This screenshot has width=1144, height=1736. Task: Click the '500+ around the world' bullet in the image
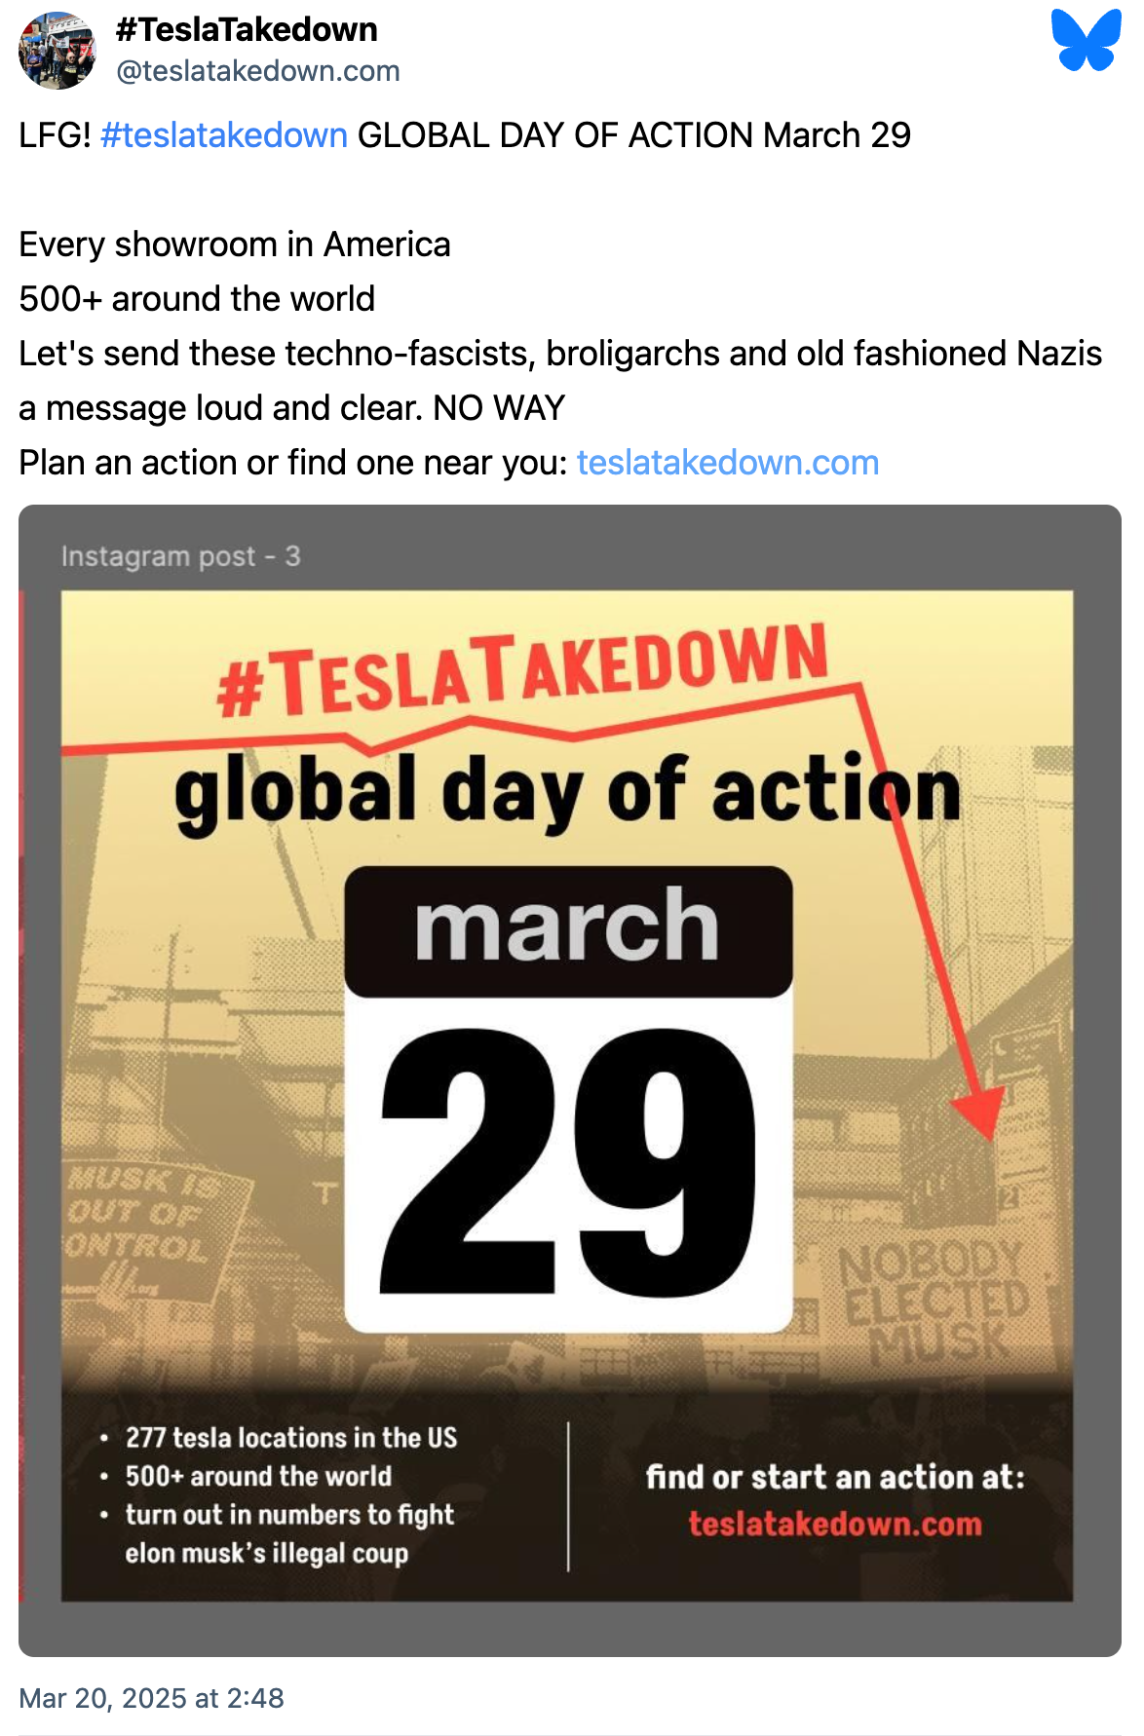point(258,1476)
